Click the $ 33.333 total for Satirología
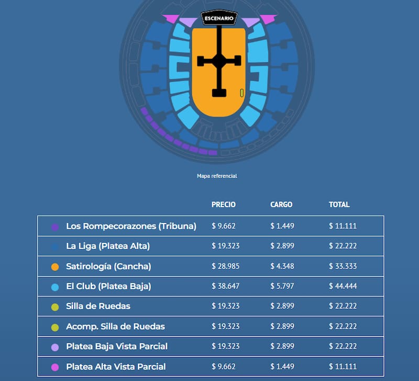 (x=343, y=266)
